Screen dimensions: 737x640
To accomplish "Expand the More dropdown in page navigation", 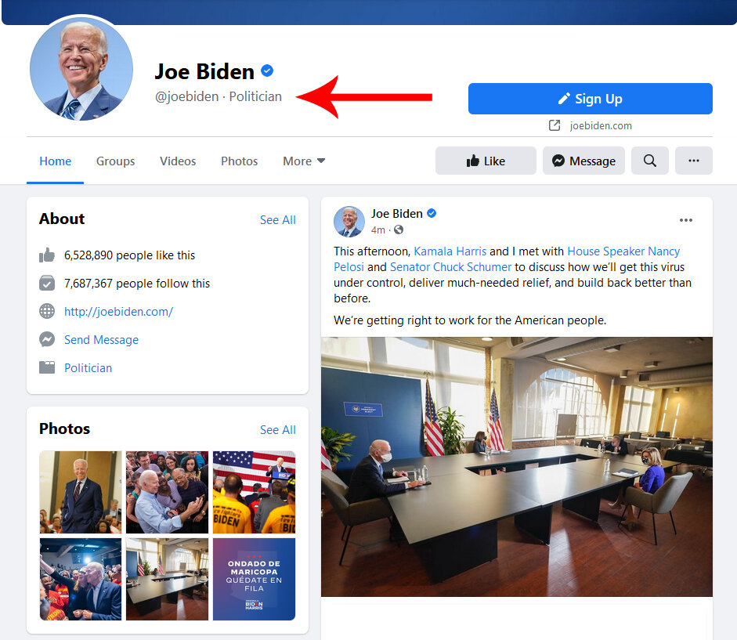I will (304, 161).
